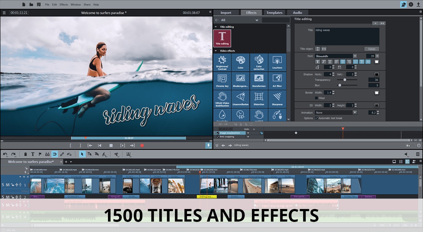
Task: Click the Delete button for the title object
Action: coord(371,49)
